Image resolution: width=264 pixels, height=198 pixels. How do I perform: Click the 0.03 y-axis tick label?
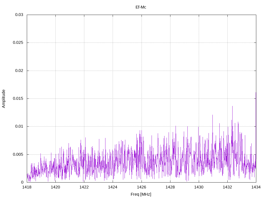[x=19, y=15]
